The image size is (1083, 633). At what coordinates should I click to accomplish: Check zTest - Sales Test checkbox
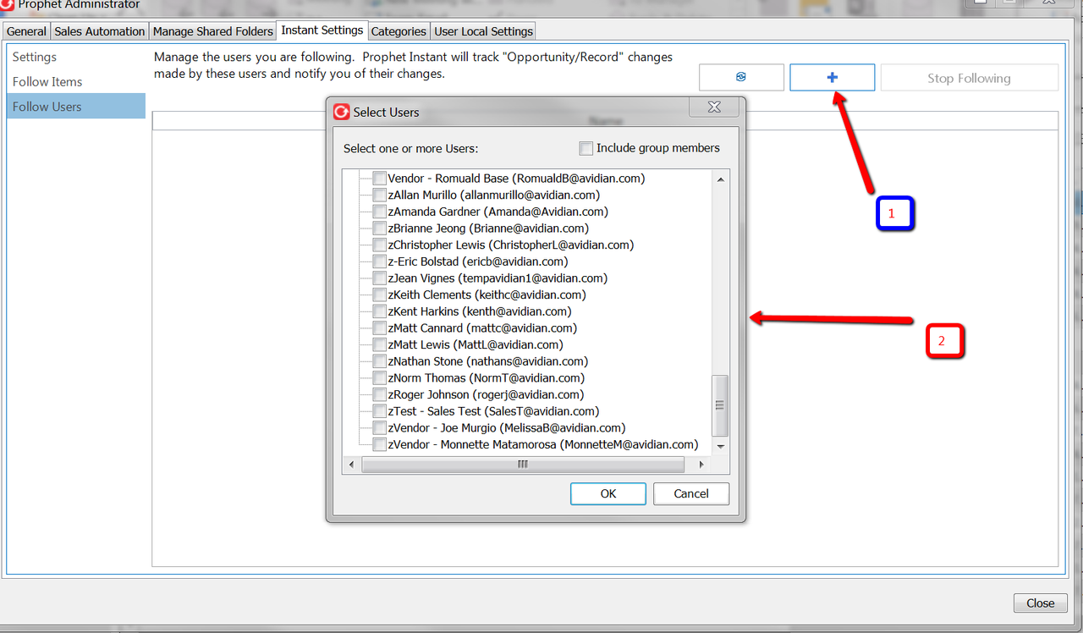(x=380, y=411)
